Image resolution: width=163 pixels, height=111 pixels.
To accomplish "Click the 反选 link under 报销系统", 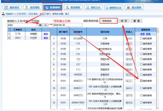I will click(148, 34).
